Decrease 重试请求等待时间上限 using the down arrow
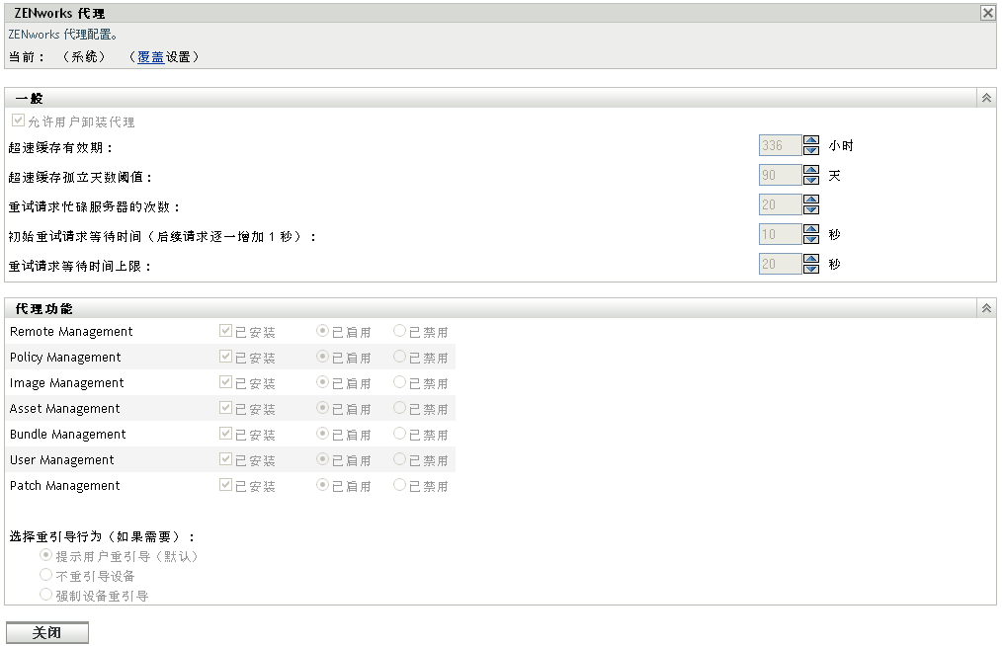 (x=811, y=269)
